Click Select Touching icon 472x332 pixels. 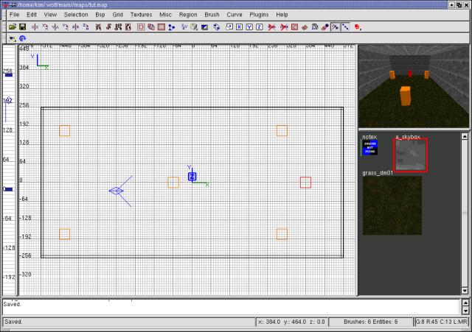point(108,27)
